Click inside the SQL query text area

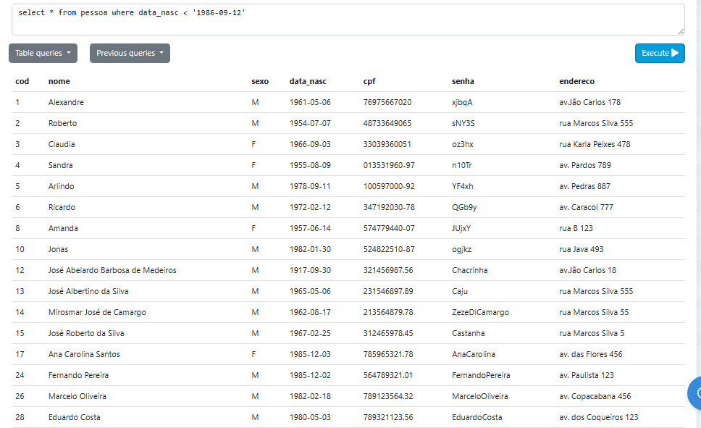[348, 20]
